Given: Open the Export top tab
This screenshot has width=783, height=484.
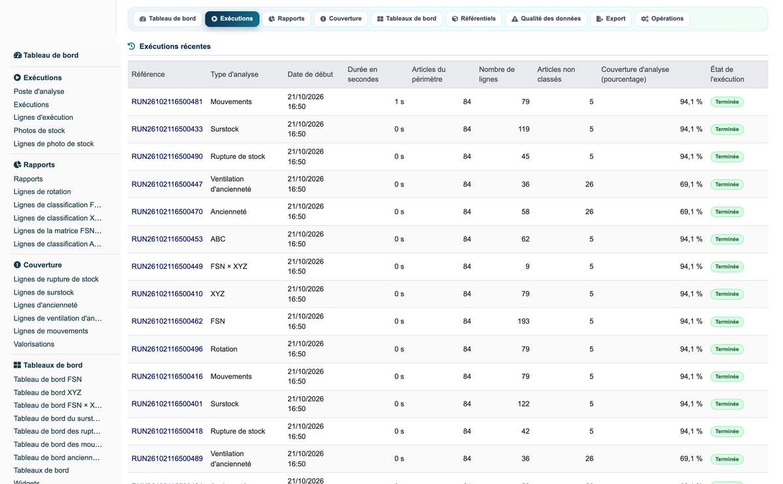Looking at the screenshot, I should [x=611, y=19].
